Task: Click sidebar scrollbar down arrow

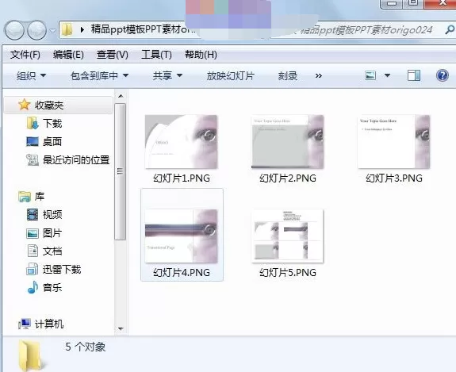Action: pos(121,329)
